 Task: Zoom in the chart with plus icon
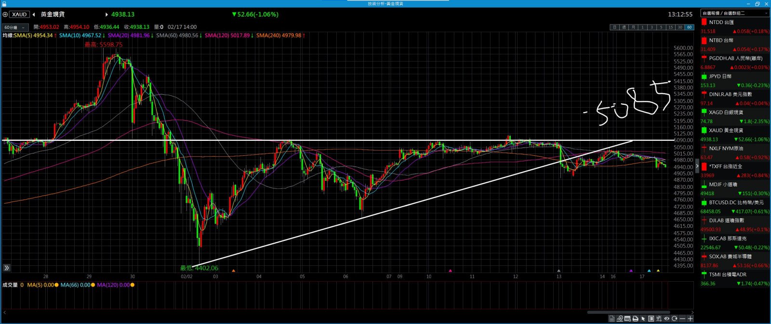tap(690, 319)
